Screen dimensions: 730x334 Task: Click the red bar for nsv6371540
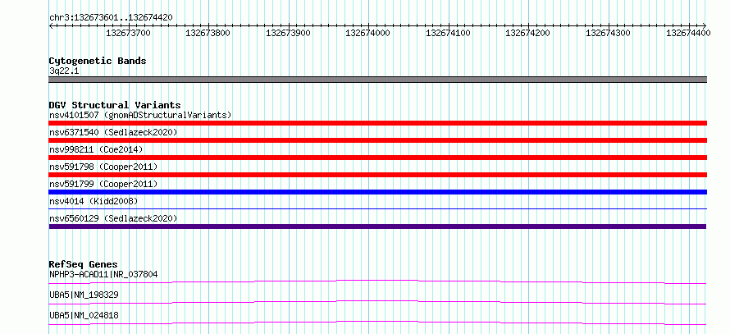377,140
